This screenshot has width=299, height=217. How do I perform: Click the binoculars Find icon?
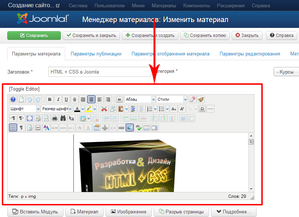point(63,118)
